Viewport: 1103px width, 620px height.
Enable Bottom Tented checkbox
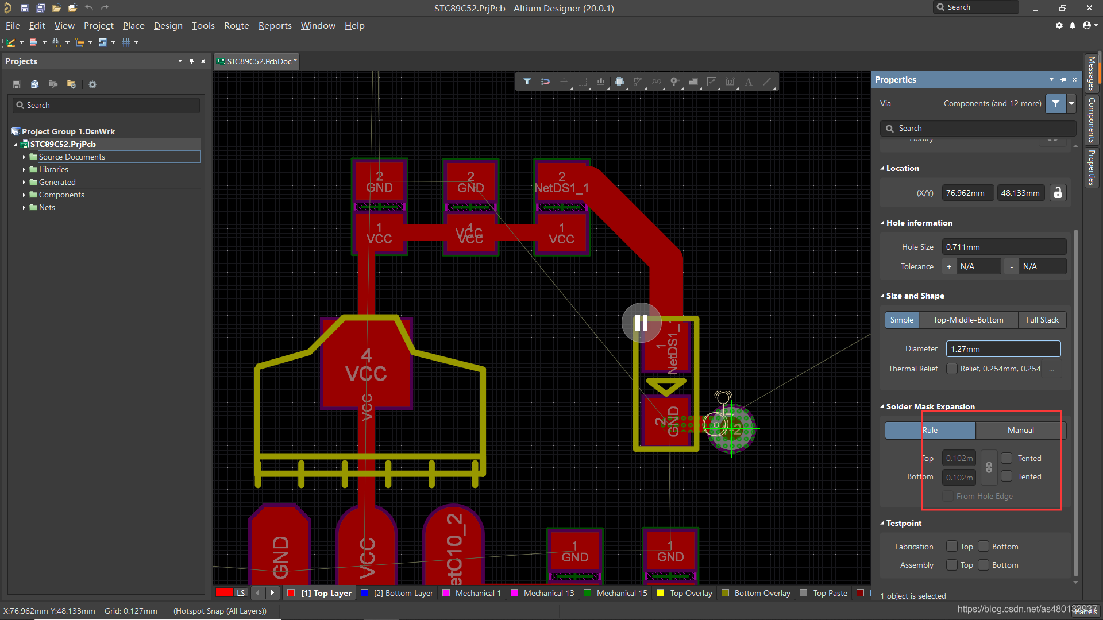click(1006, 476)
